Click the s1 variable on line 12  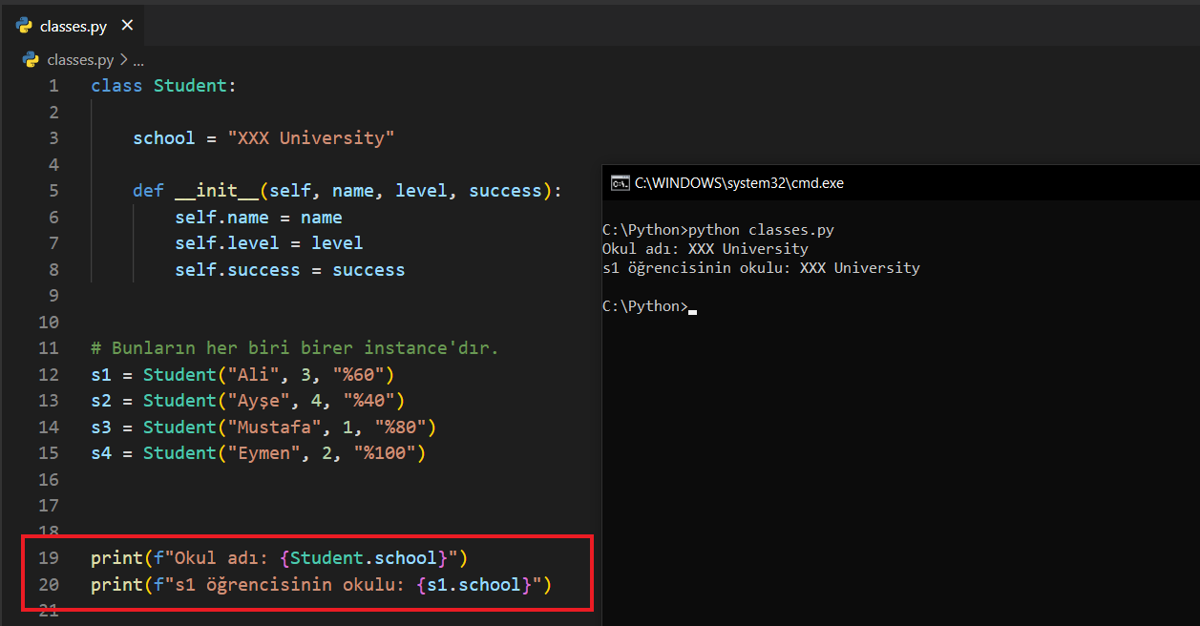point(101,375)
